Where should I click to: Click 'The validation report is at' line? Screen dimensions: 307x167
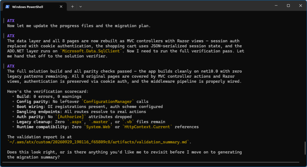click(x=40, y=137)
